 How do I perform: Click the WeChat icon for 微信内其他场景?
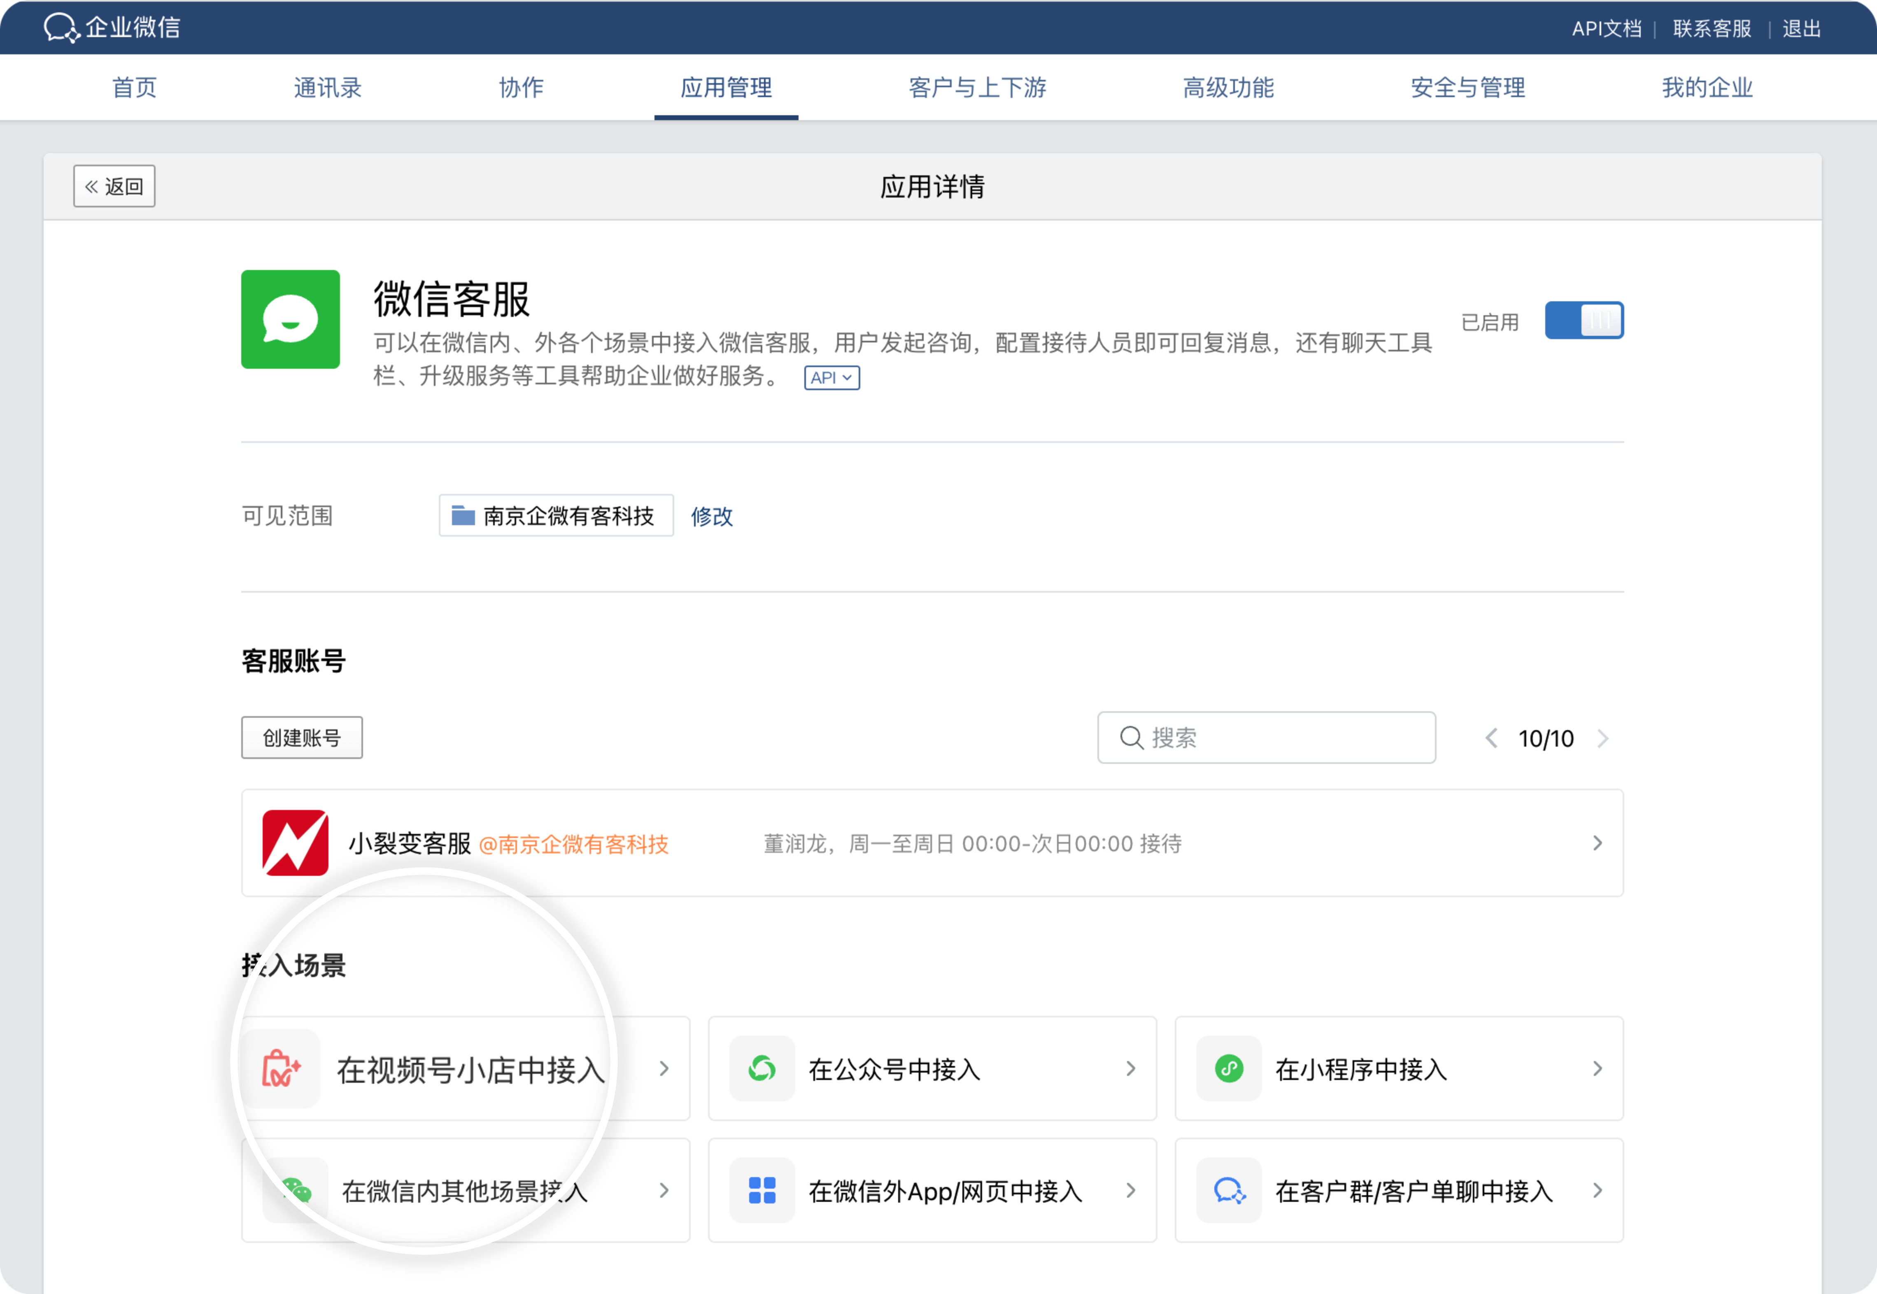click(296, 1190)
